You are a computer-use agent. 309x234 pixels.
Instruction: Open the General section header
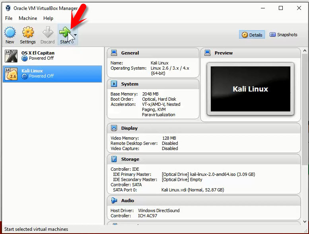(153, 53)
